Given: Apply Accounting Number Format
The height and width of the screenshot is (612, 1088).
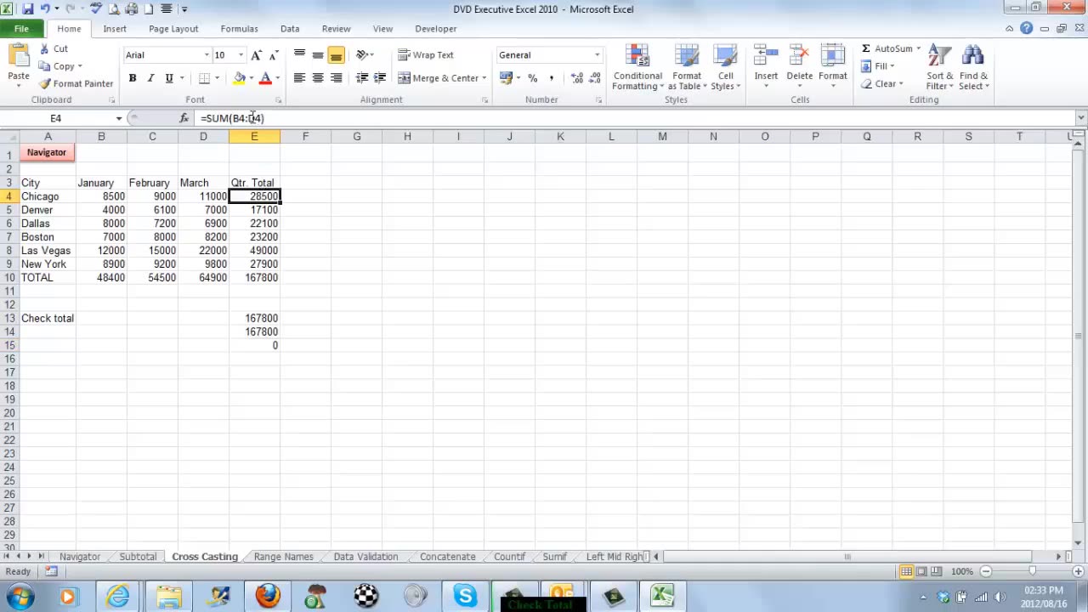Looking at the screenshot, I should pos(507,78).
